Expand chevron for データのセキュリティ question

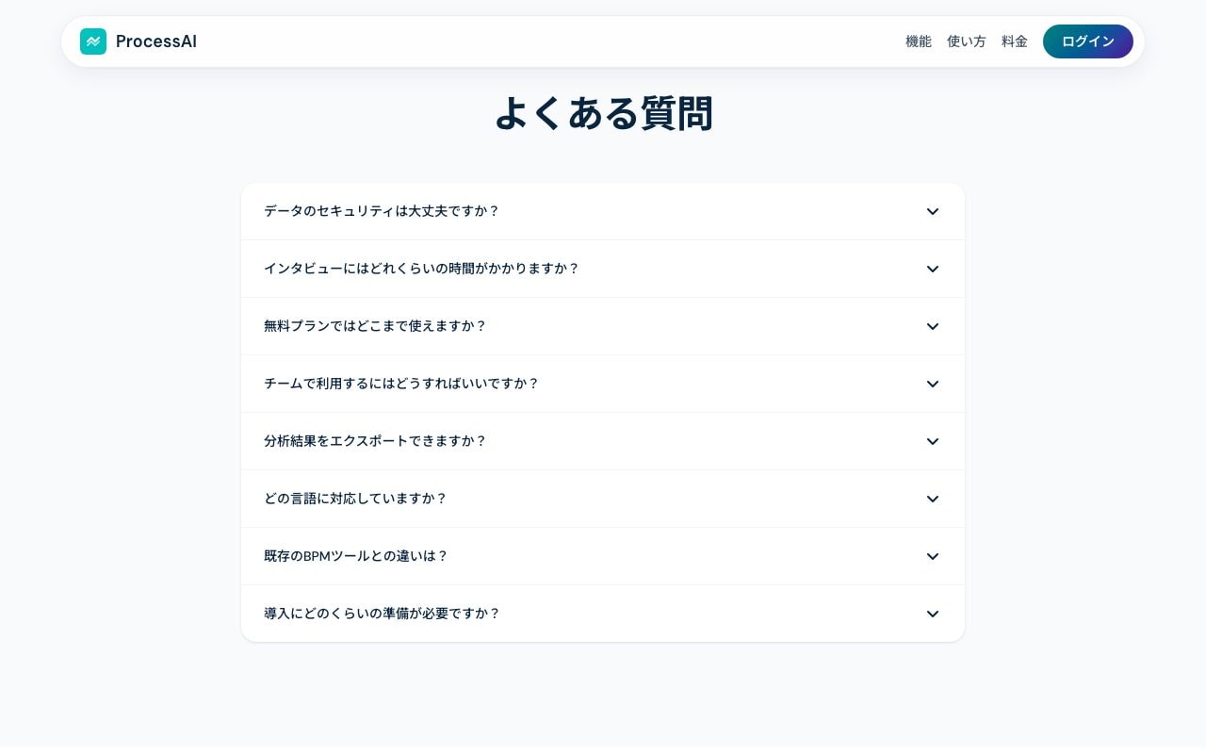pos(933,211)
